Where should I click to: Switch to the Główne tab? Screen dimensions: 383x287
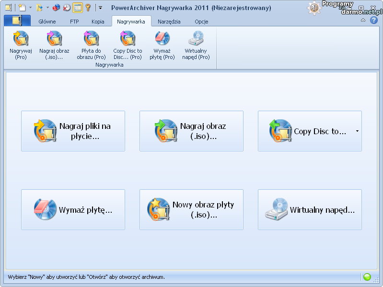[47, 22]
